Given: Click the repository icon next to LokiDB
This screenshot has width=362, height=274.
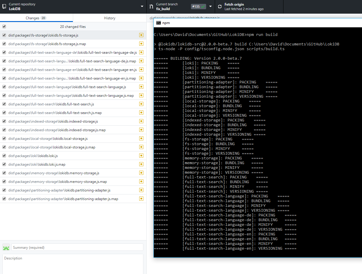Looking at the screenshot, I should point(4,7).
